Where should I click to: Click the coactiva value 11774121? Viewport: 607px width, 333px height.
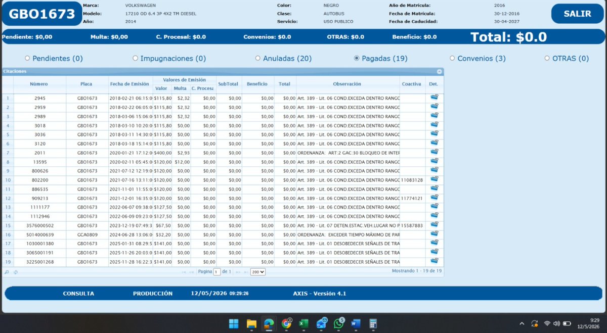point(412,198)
